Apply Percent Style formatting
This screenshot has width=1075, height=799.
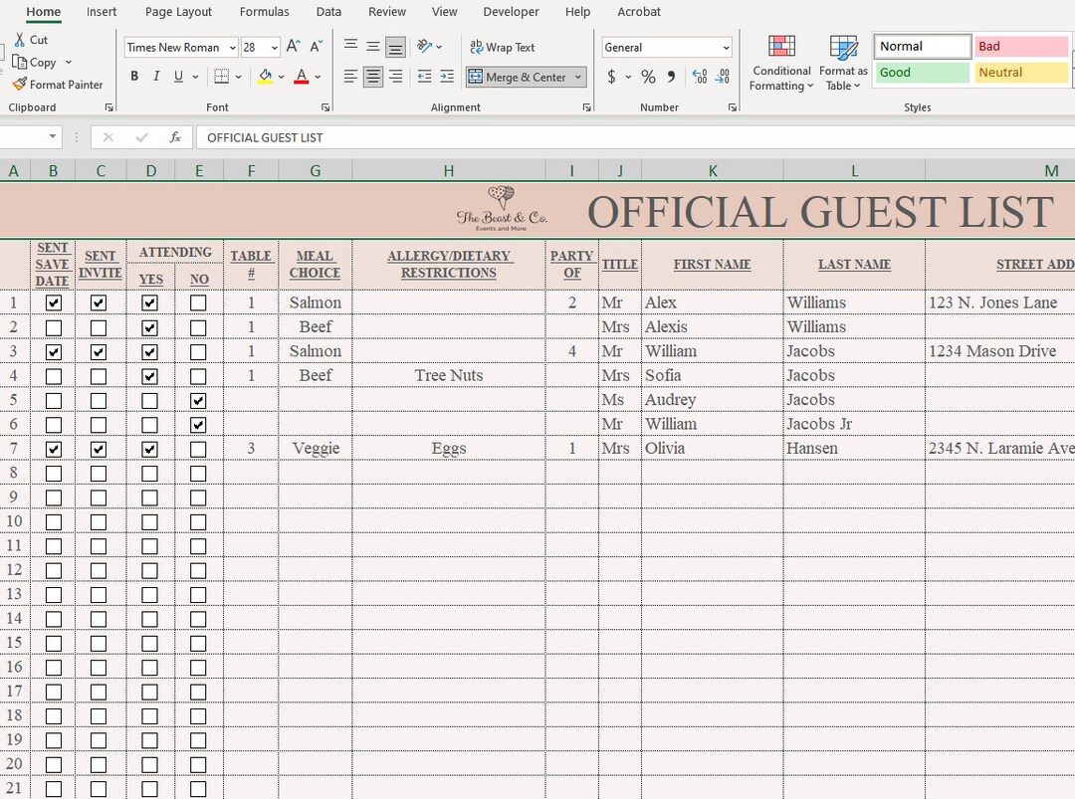pos(648,76)
